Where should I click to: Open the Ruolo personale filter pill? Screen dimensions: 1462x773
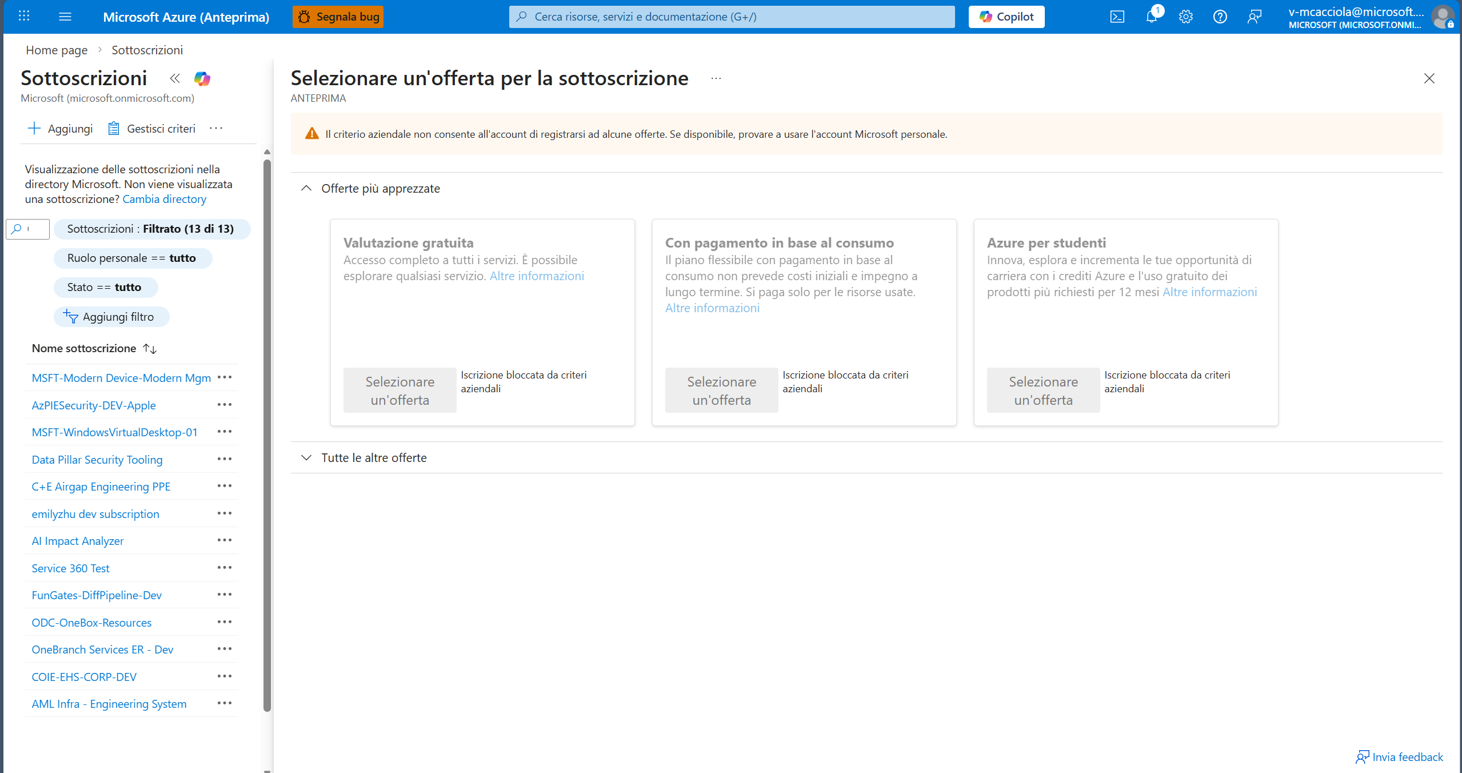(132, 258)
